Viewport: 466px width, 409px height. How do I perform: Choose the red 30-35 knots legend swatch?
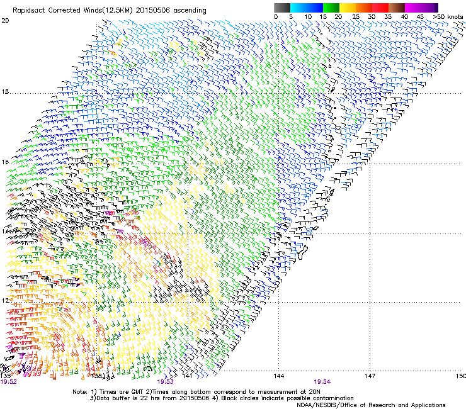[380, 8]
